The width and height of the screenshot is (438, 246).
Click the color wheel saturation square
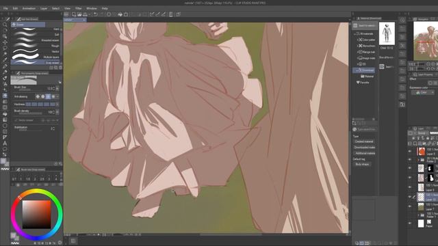tap(36, 214)
